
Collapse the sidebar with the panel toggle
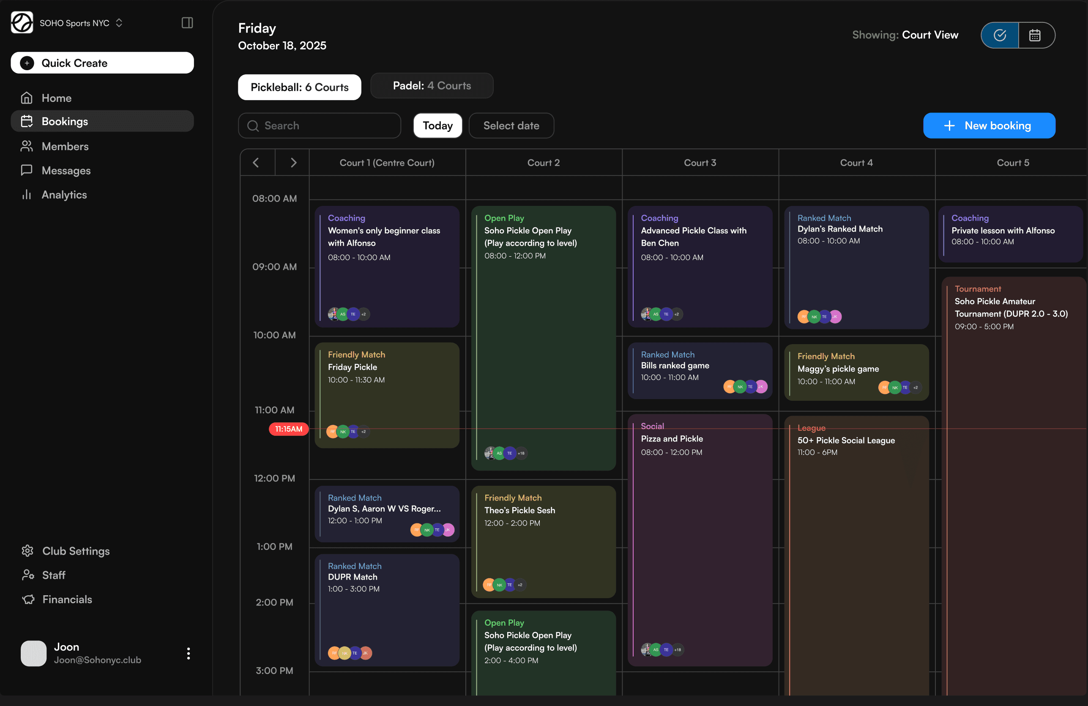tap(187, 22)
